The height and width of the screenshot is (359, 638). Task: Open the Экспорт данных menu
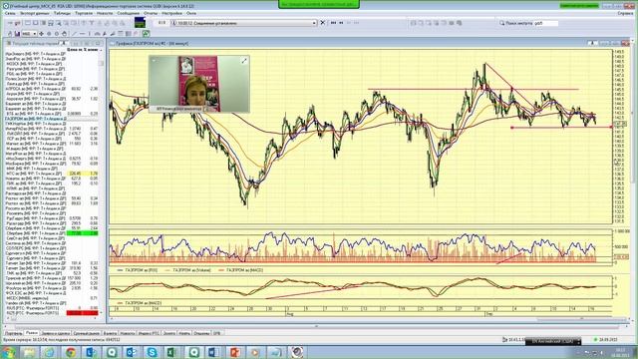[34, 13]
